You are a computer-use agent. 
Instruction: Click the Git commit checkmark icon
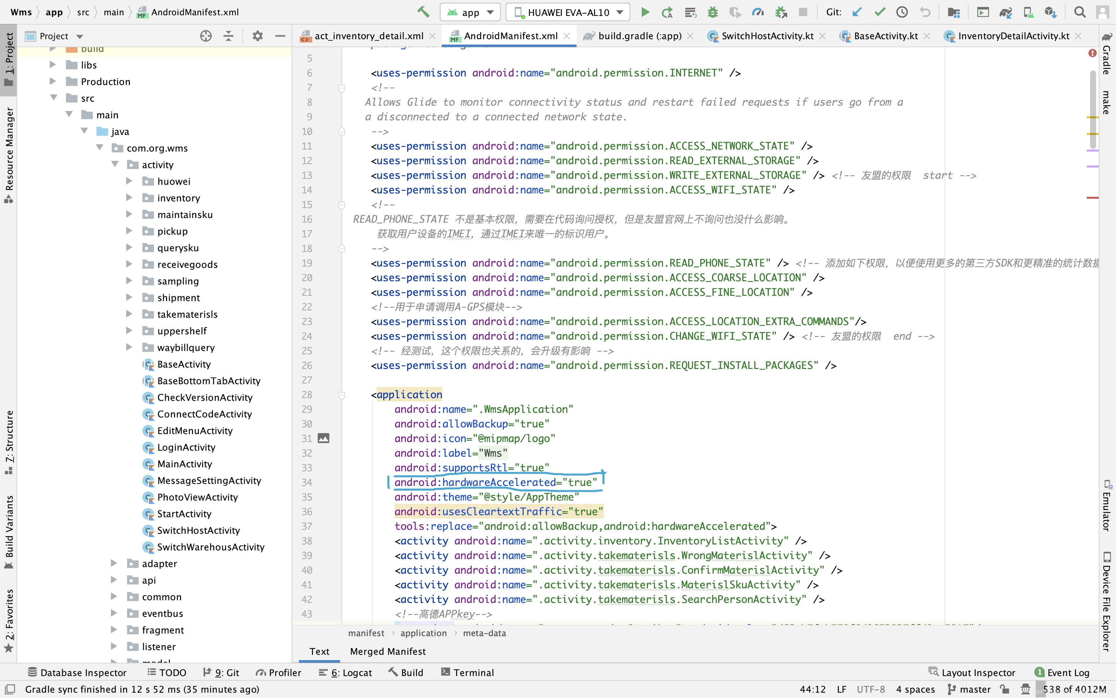point(880,12)
